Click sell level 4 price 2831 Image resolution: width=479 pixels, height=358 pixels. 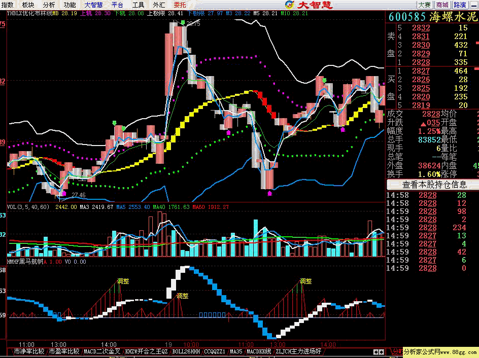click(421, 37)
